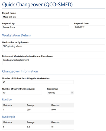Select the Run Length Maximum cell showing 18

(x=62, y=127)
